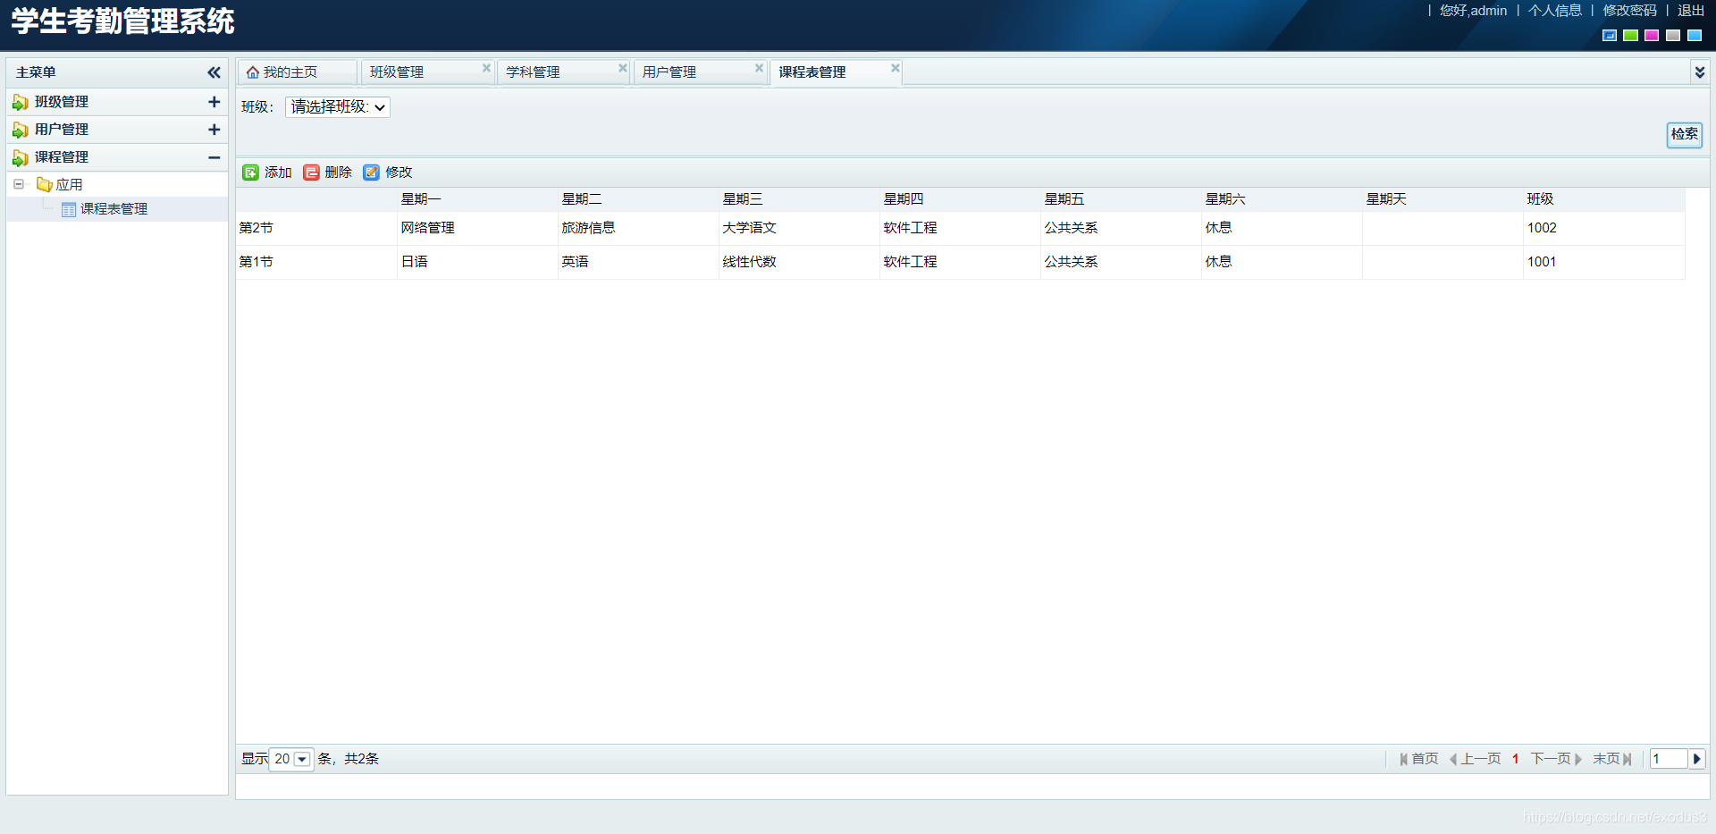Click current page number 1 in pager

tap(1515, 759)
